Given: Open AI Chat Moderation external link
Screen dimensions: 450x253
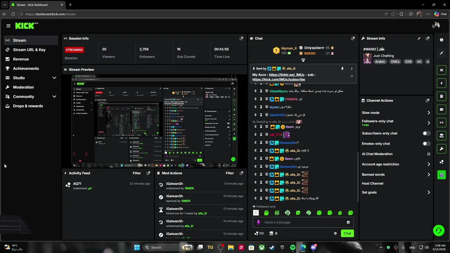Looking at the screenshot, I should click(x=429, y=154).
